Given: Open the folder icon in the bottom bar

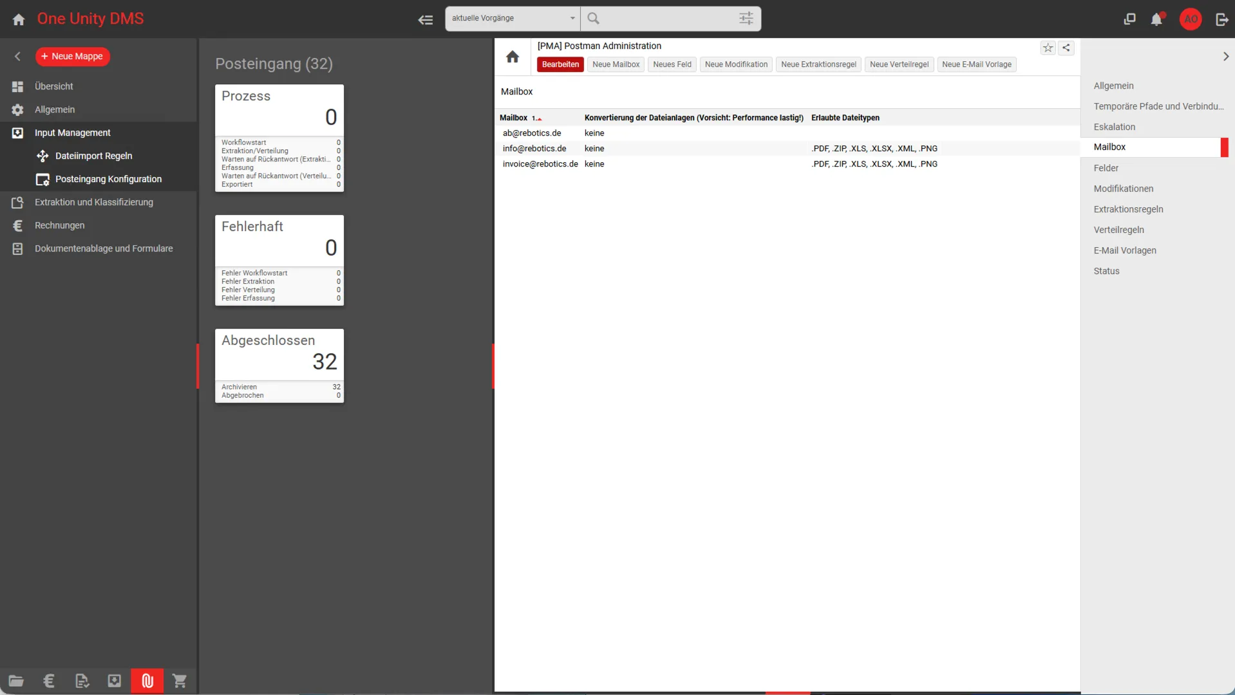Looking at the screenshot, I should [x=16, y=681].
